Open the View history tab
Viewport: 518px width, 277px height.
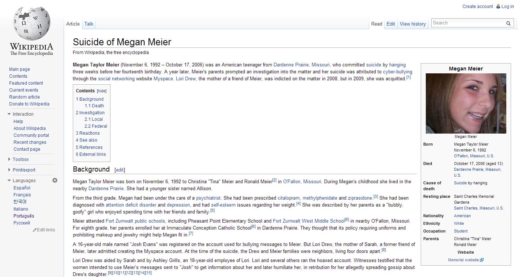tap(413, 24)
